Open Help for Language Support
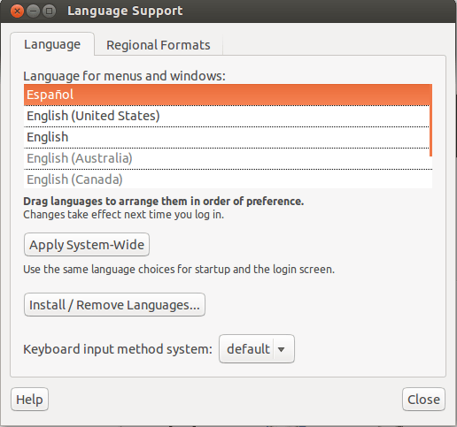The width and height of the screenshot is (457, 427). click(29, 400)
